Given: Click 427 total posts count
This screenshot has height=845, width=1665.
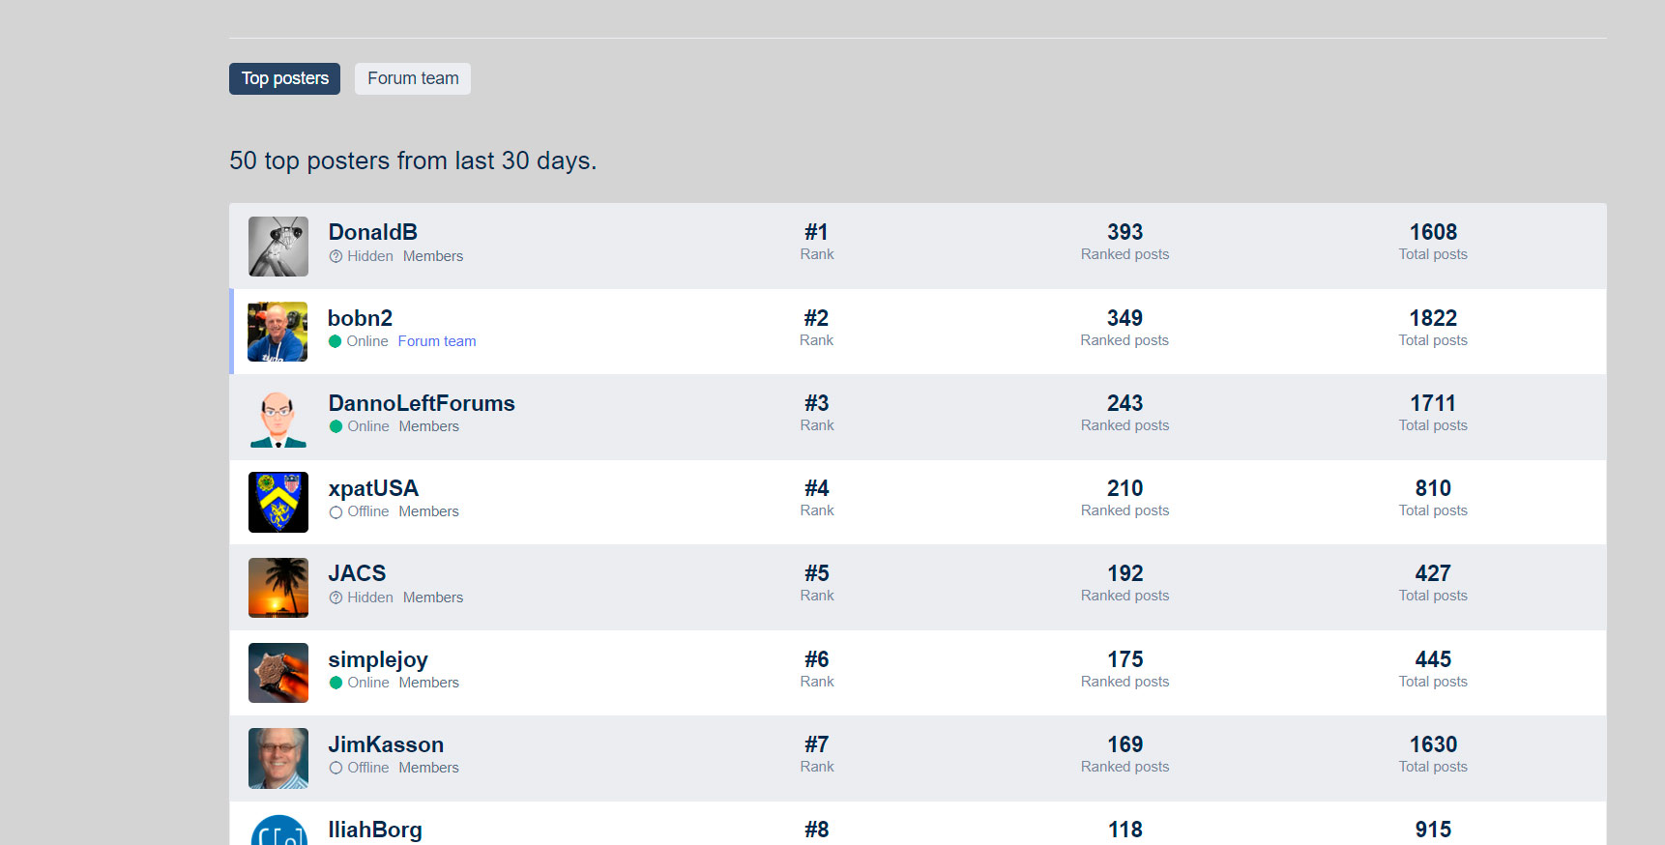Looking at the screenshot, I should 1433,573.
